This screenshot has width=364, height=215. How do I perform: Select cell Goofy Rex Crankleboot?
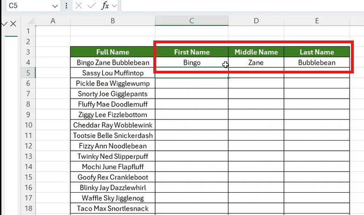click(x=113, y=177)
